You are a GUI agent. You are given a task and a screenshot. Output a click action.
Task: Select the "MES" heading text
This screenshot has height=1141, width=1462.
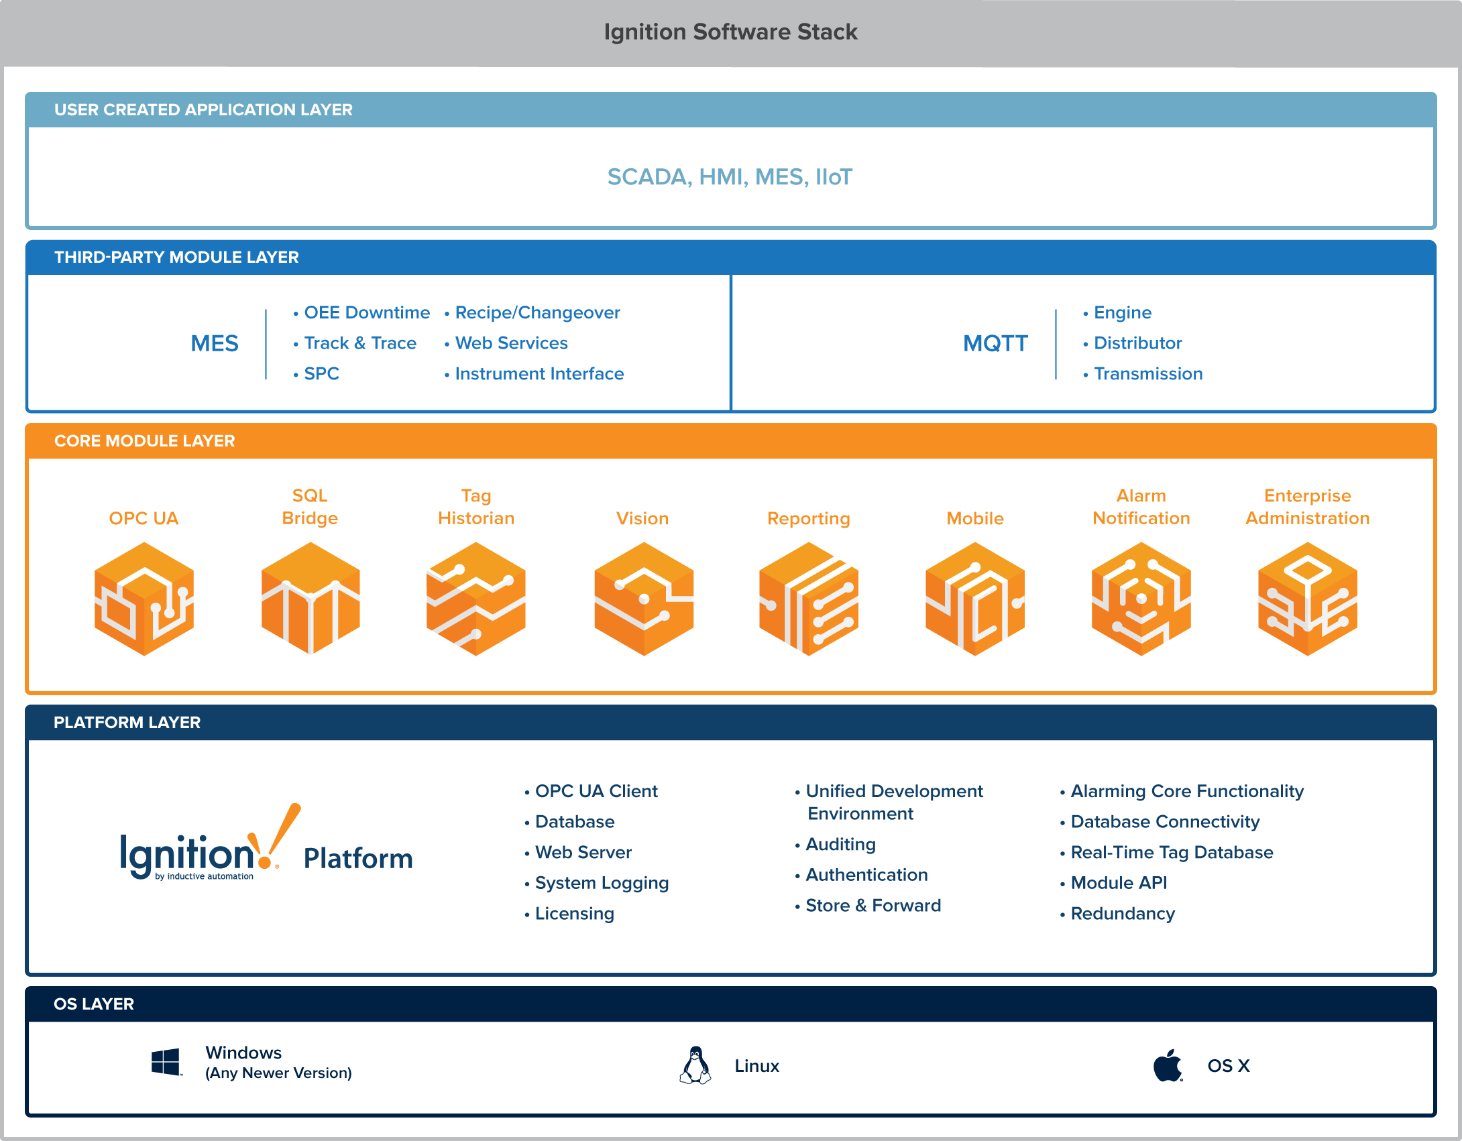[215, 343]
